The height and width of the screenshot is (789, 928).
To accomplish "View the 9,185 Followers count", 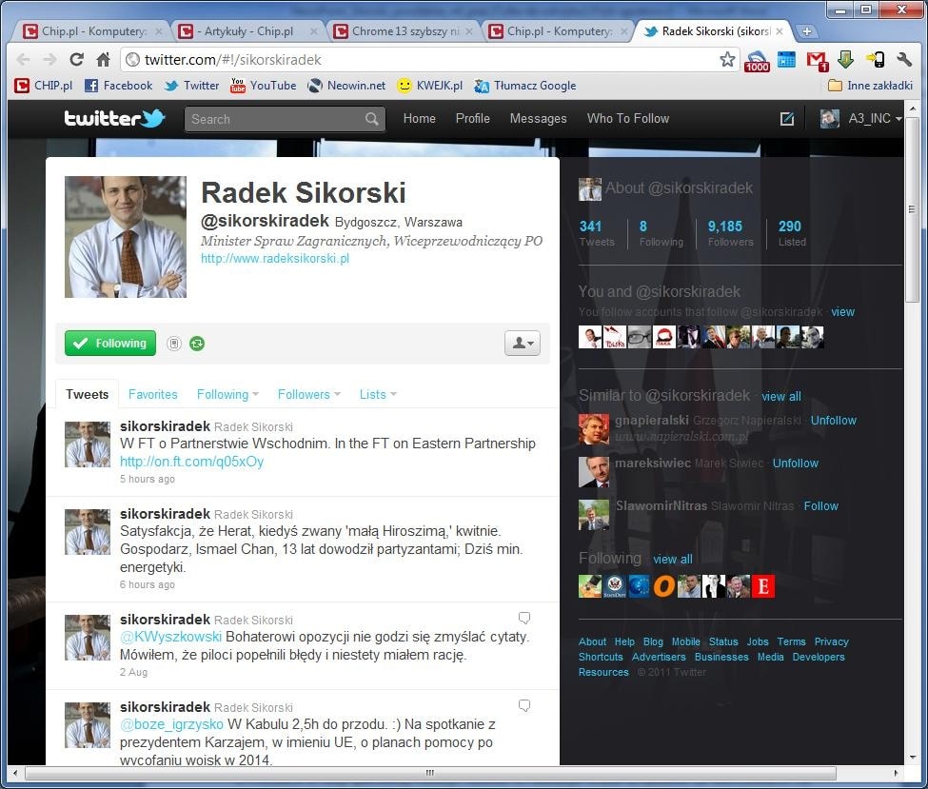I will tap(730, 233).
